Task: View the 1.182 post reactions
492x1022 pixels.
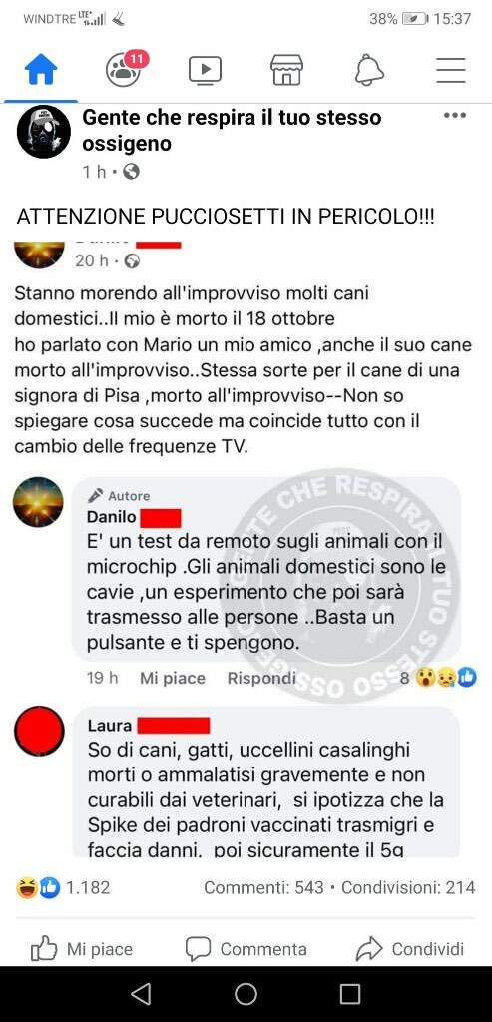Action: point(63,887)
